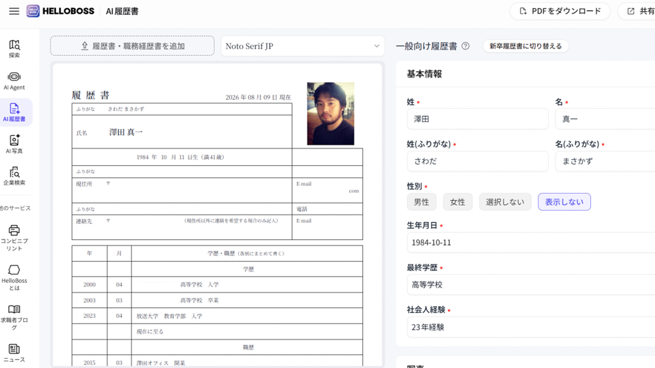Open the hamburger menu icon
The image size is (655, 368).
pyautogui.click(x=14, y=11)
